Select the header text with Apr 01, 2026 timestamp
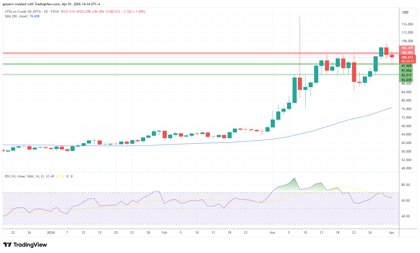Image resolution: width=420 pixels, height=253 pixels. (x=51, y=4)
